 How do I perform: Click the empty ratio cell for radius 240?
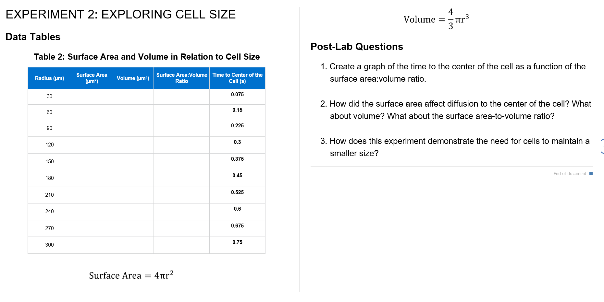pos(182,212)
